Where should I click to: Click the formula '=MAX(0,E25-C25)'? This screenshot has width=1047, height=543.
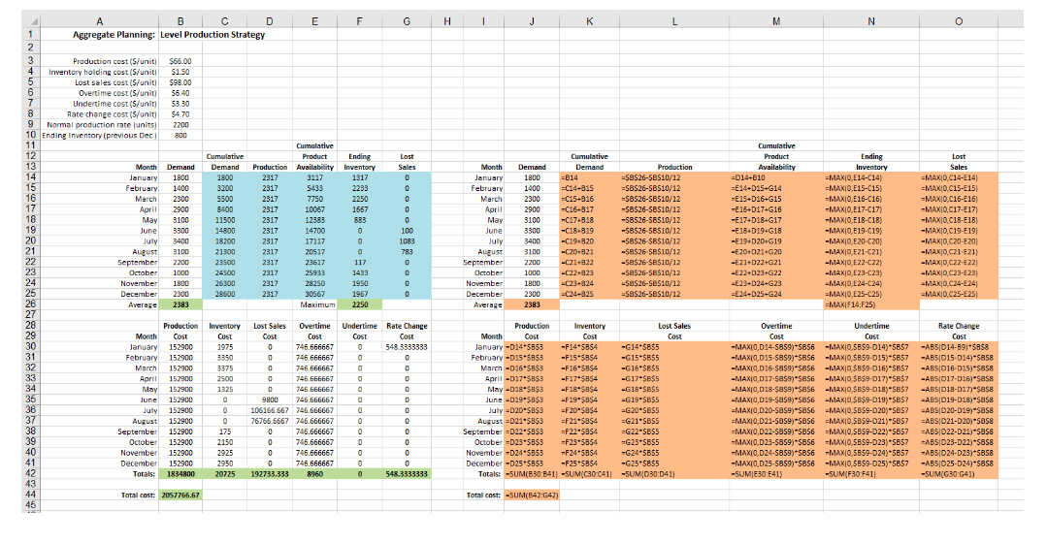[x=870, y=294]
